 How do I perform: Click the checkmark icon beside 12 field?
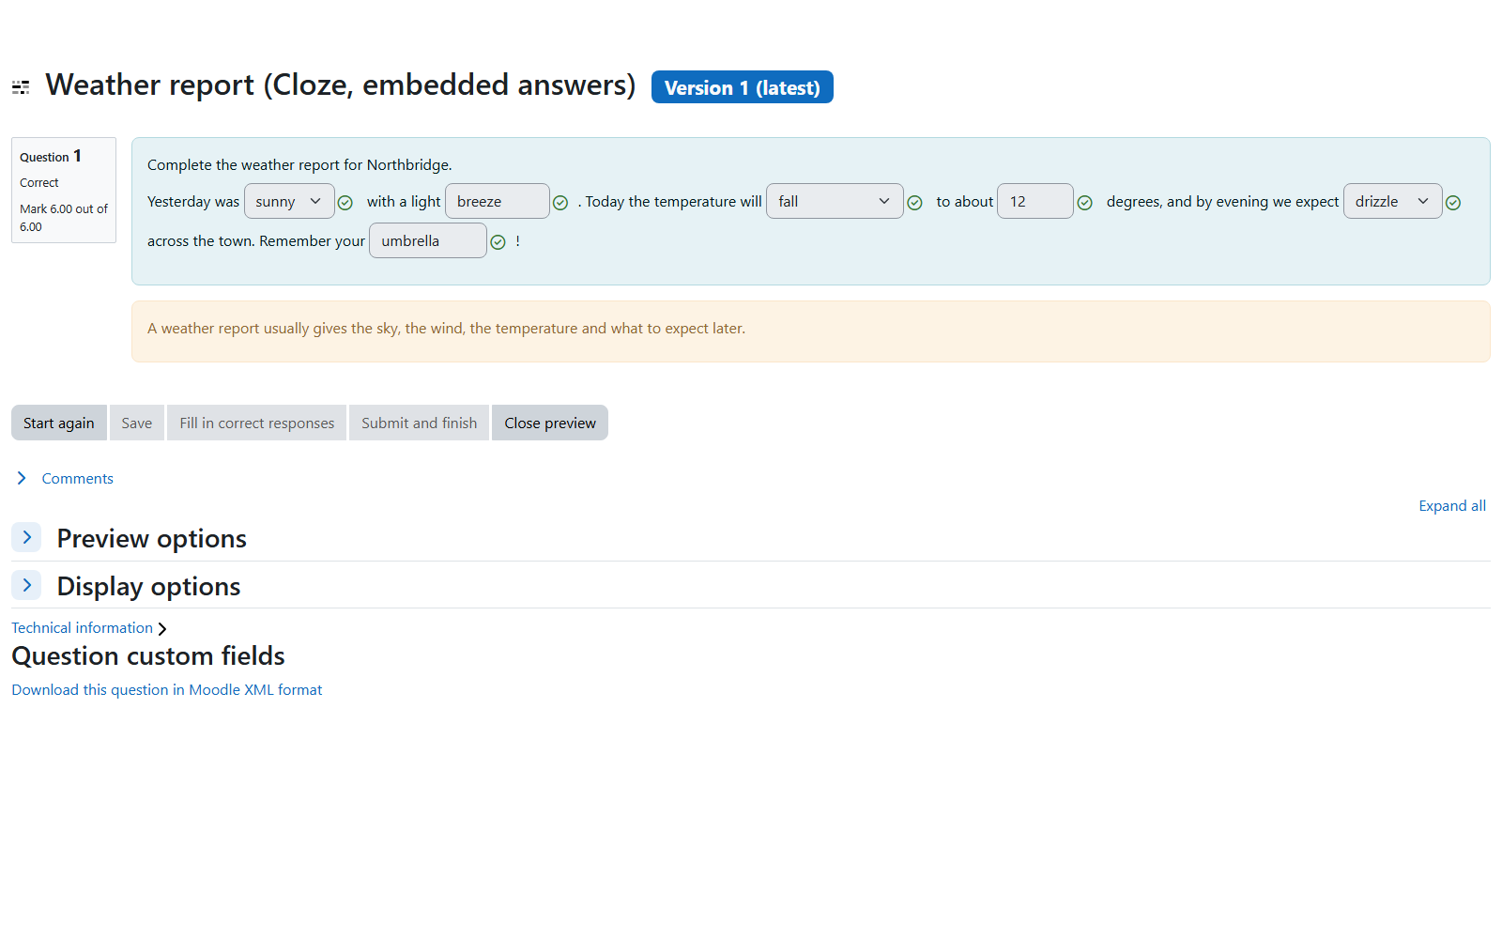(x=1085, y=203)
